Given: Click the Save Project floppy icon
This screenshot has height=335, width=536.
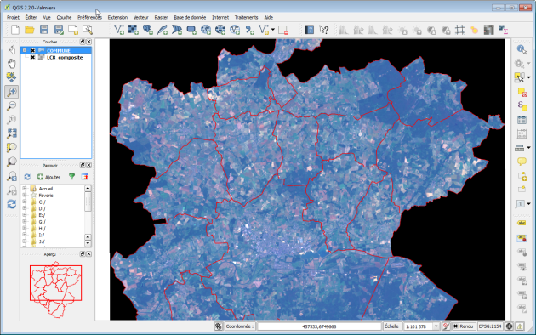Looking at the screenshot, I should click(44, 30).
